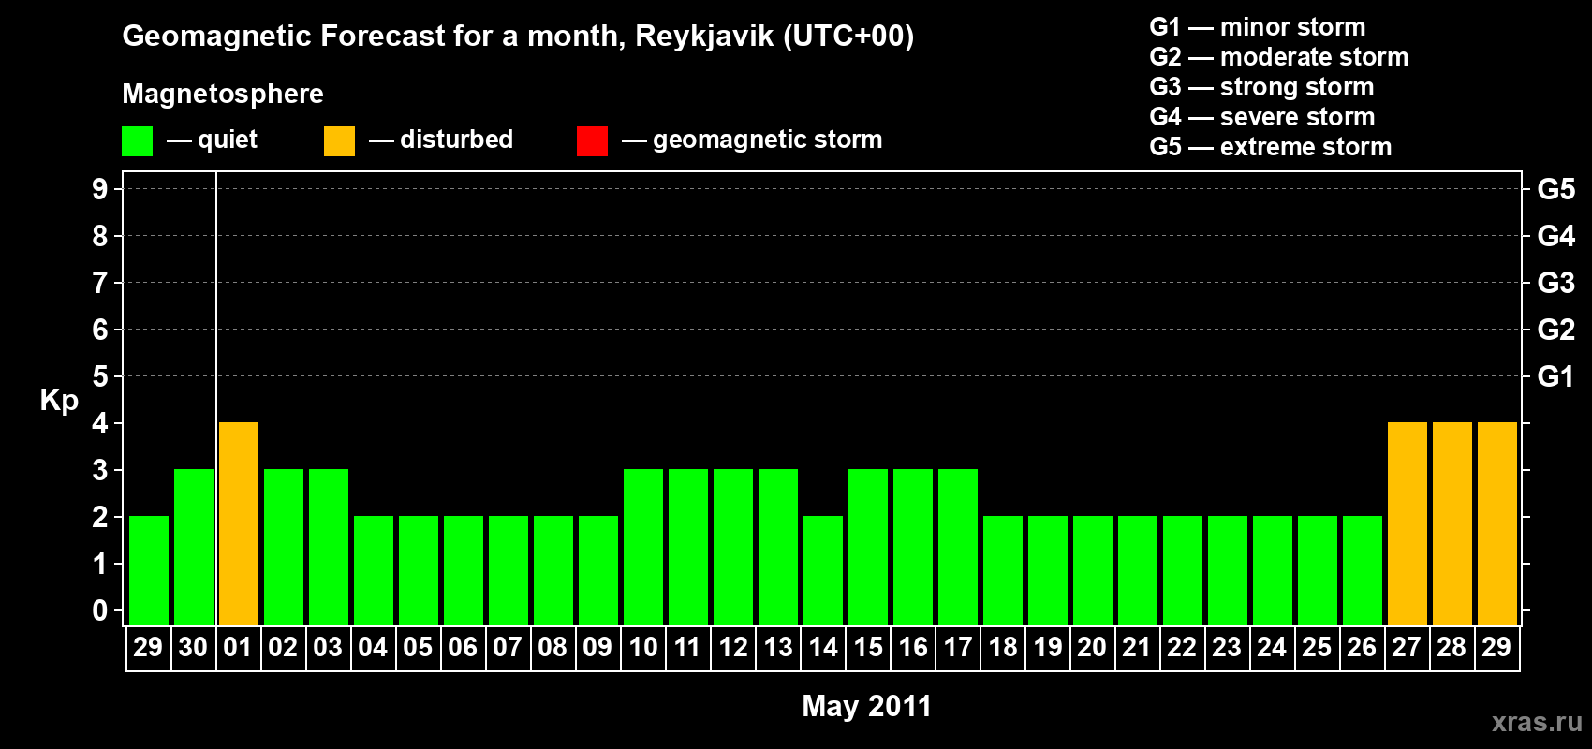
Task: Click the date label 01 on axis
Action: pos(238,648)
